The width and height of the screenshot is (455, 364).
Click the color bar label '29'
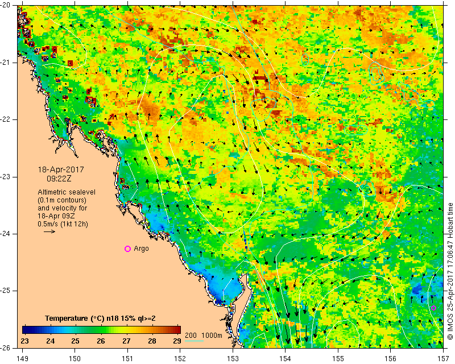177,341
